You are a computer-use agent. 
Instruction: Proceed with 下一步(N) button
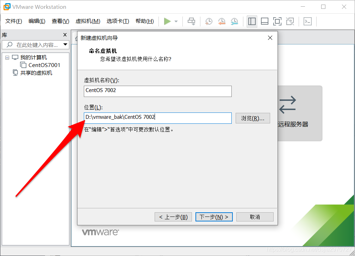pos(214,217)
